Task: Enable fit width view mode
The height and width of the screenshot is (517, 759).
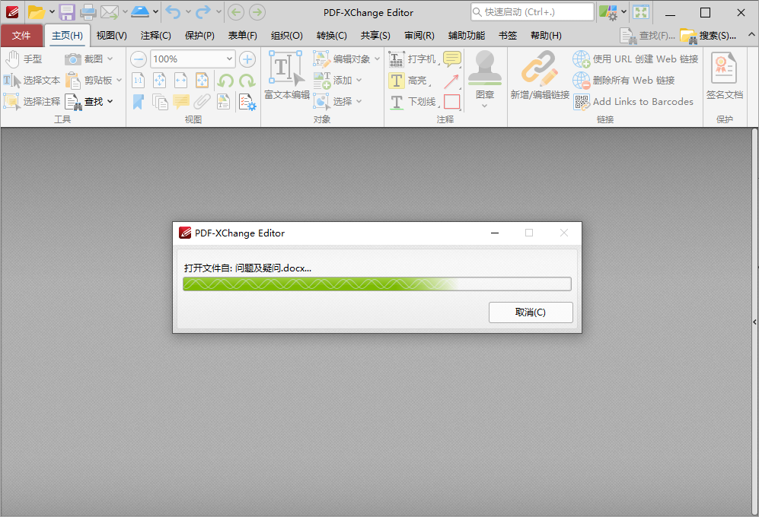Action: (x=180, y=80)
